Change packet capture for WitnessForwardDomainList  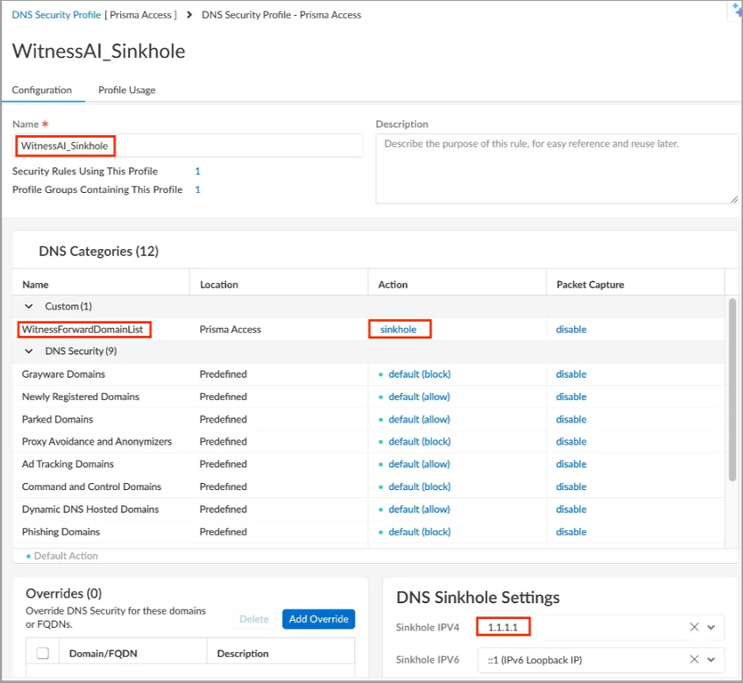coord(571,329)
